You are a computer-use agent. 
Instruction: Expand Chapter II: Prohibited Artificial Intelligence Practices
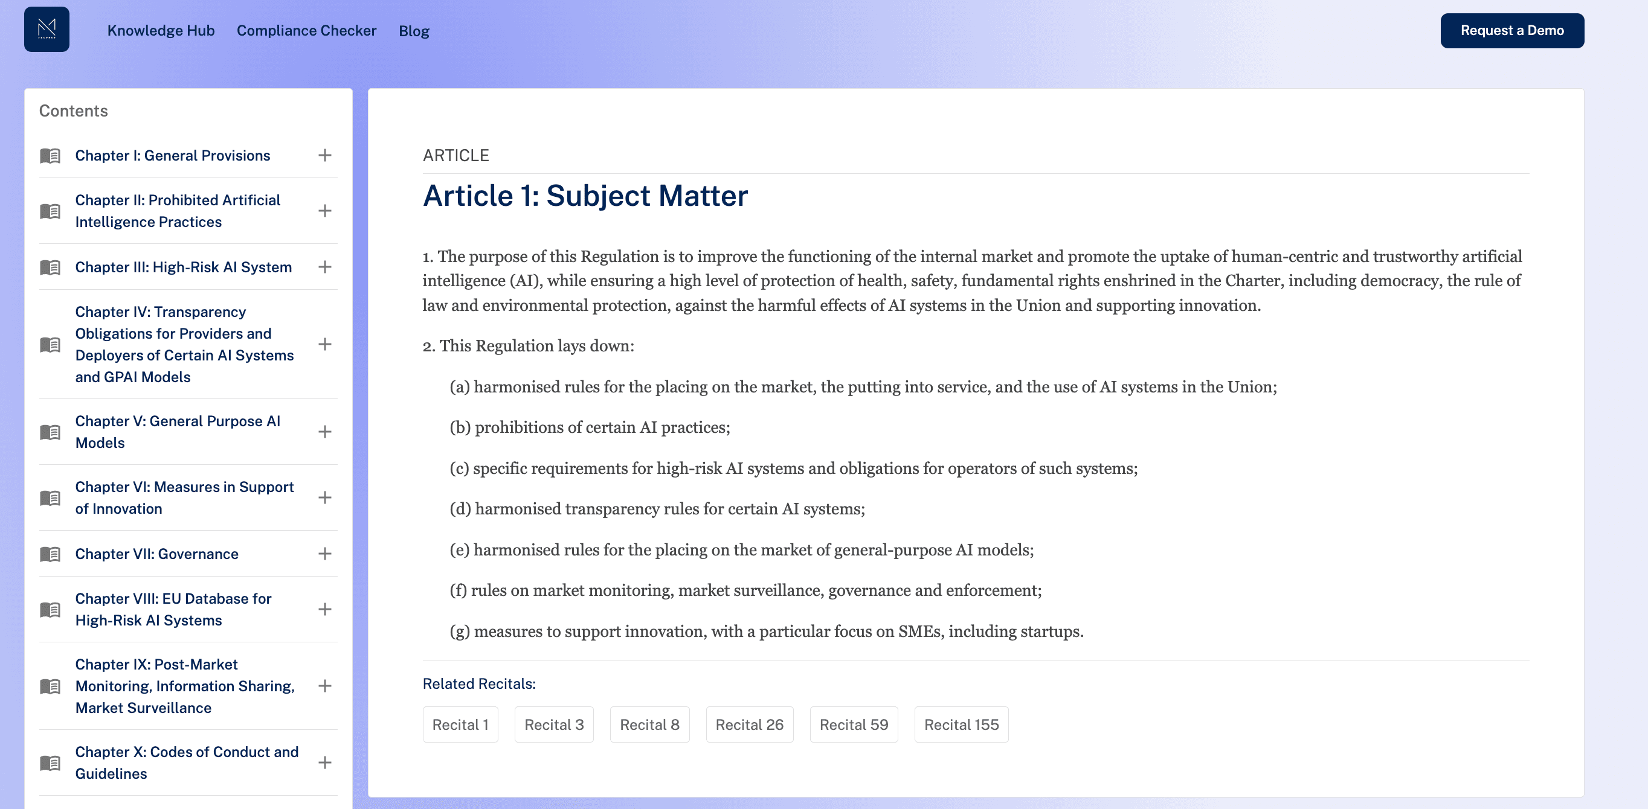326,211
